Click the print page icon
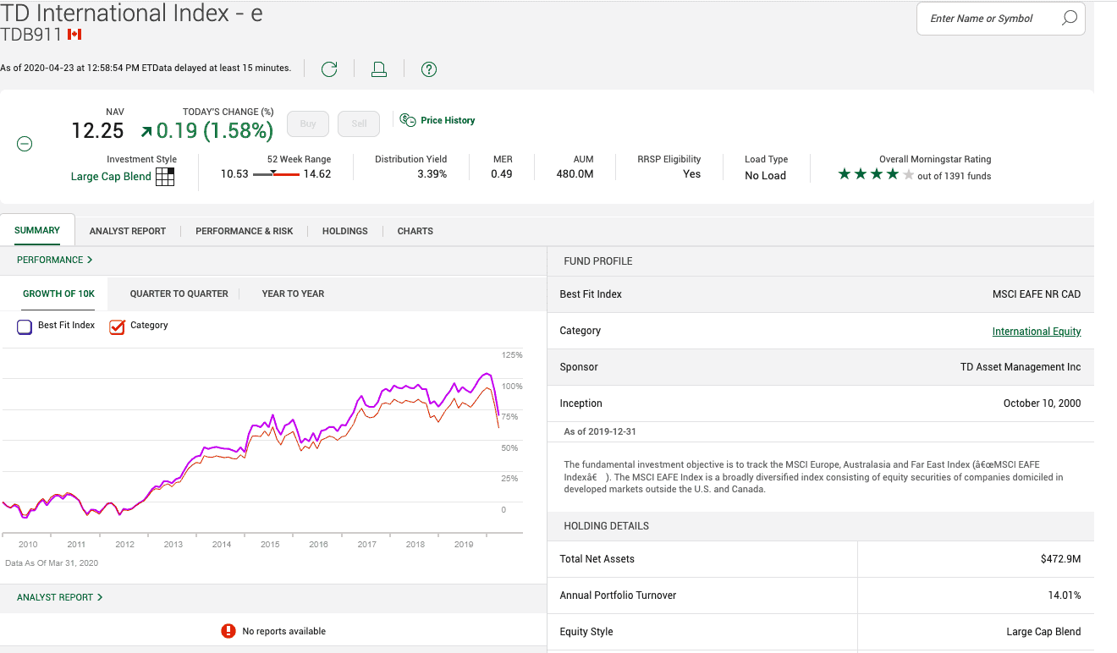Screen dimensions: 1117x653 (379, 69)
